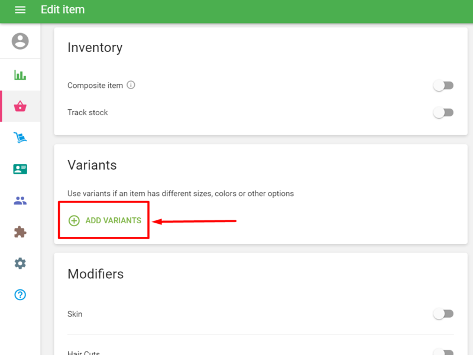Open the user account profile icon
The image size is (473, 355).
tap(20, 41)
